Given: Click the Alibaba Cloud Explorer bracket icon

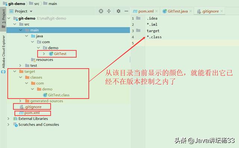Looking at the screenshot, I should 3,72.
